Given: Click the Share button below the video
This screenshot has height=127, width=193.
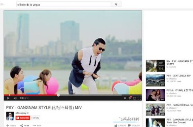Looking at the screenshot, I should pyautogui.click(x=25, y=126).
